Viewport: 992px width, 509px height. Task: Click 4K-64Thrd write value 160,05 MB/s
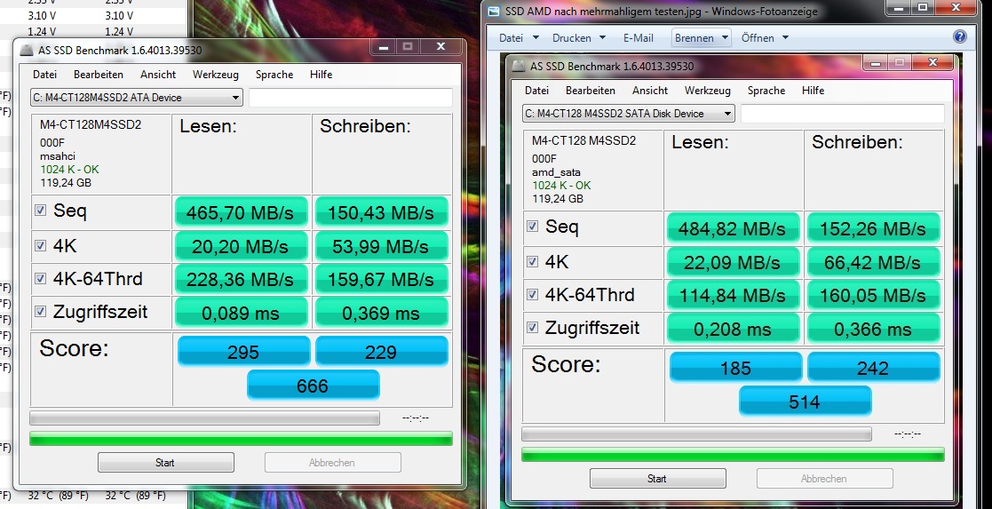tap(873, 295)
